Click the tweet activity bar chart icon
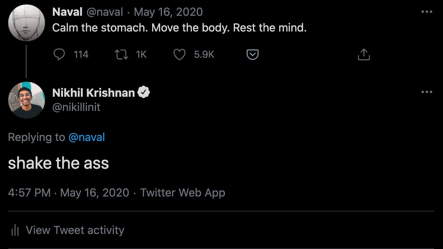Viewport: 443px width, 249px height. click(15, 230)
